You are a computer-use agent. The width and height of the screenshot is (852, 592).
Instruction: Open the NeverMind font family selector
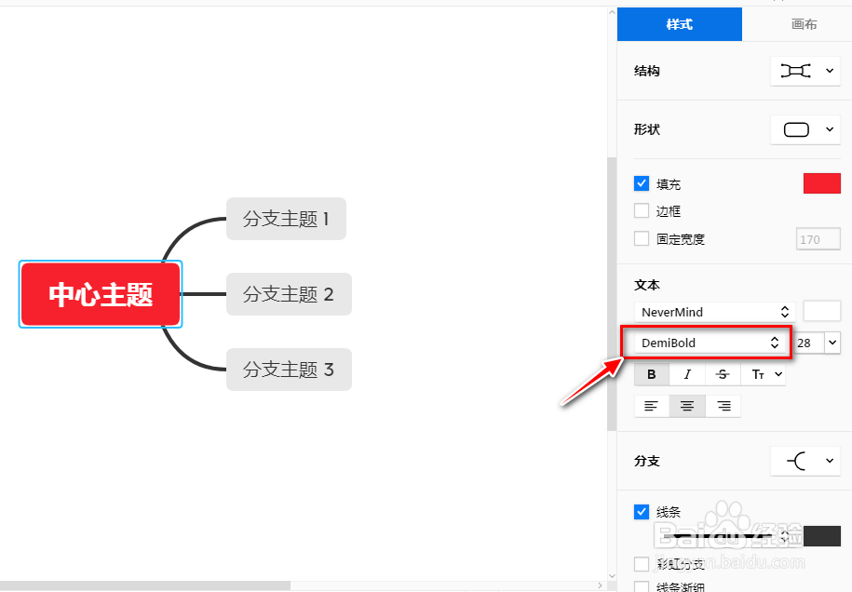click(x=712, y=312)
